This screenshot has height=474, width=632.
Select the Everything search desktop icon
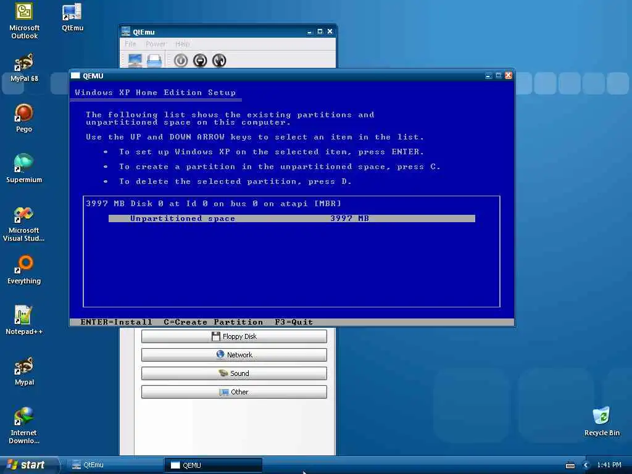[24, 270]
